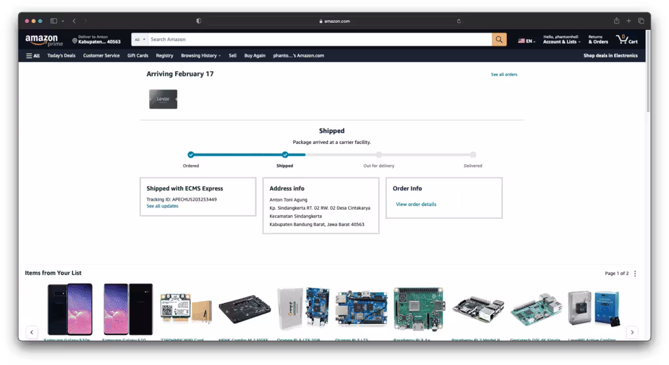Click the Ordered progress step marker
This screenshot has width=669, height=365.
(191, 155)
